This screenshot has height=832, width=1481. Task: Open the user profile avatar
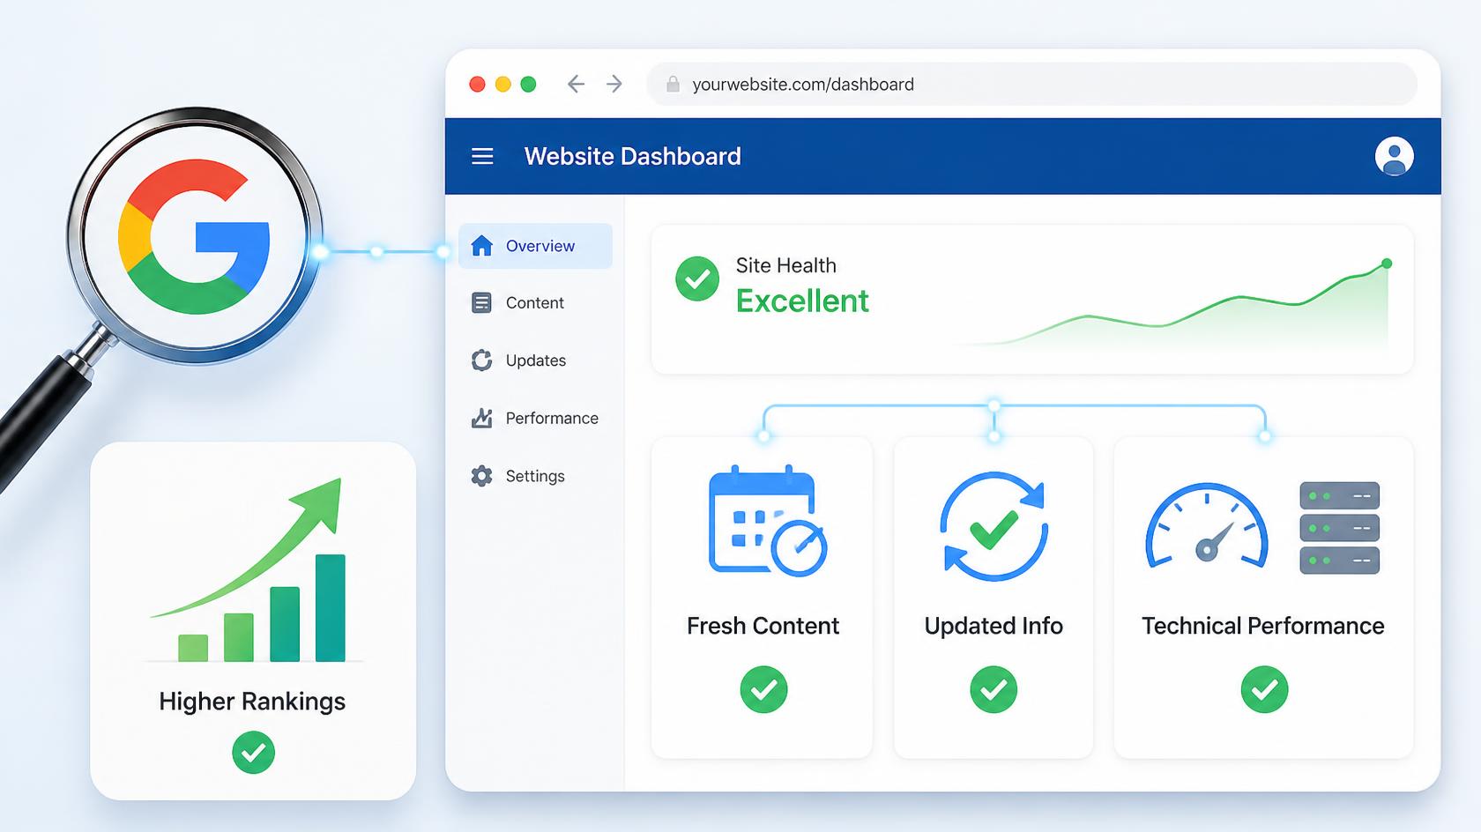[1394, 156]
